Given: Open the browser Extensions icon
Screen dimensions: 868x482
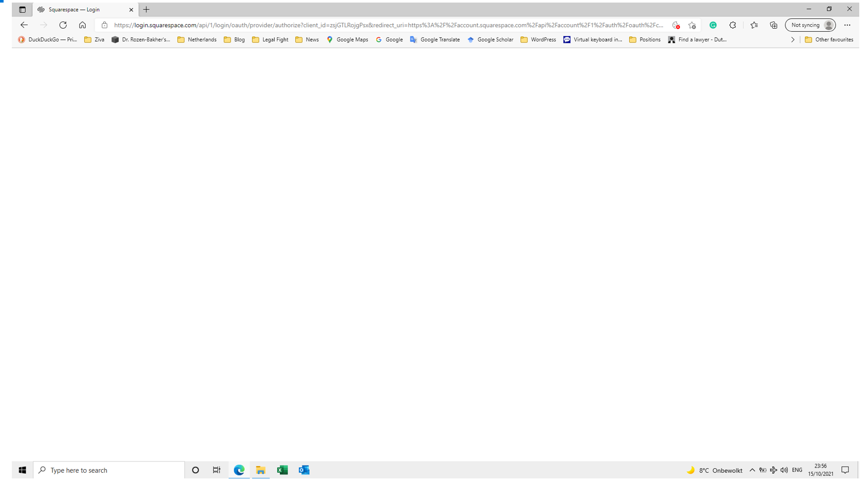Looking at the screenshot, I should [x=733, y=25].
